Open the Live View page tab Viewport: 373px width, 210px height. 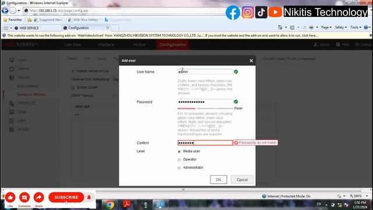point(72,44)
